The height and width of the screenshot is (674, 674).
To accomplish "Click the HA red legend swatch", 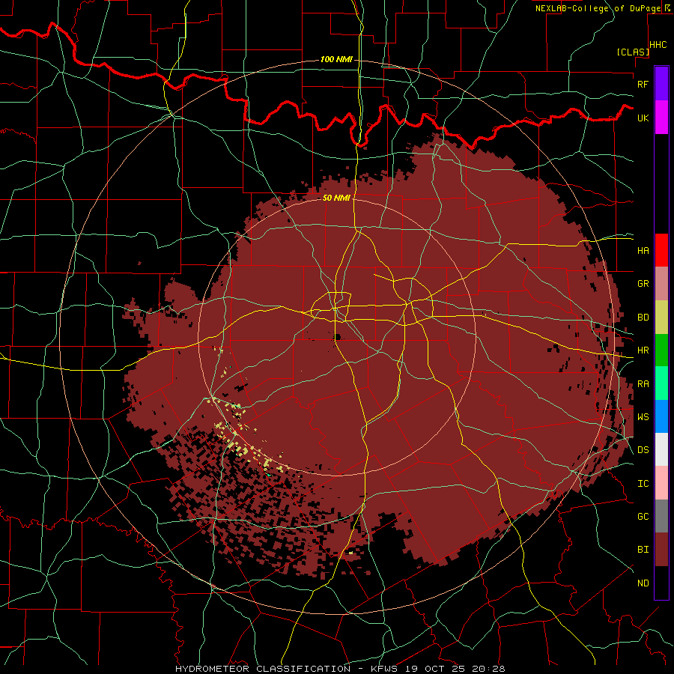I will (661, 250).
